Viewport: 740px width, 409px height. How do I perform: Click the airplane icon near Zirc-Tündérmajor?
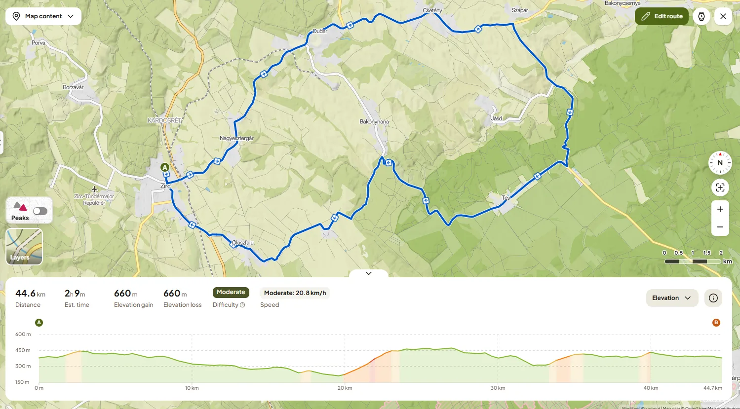[94, 189]
